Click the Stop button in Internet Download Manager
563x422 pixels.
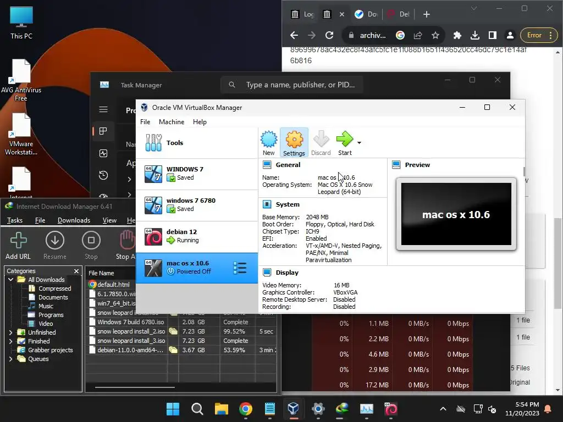click(91, 246)
